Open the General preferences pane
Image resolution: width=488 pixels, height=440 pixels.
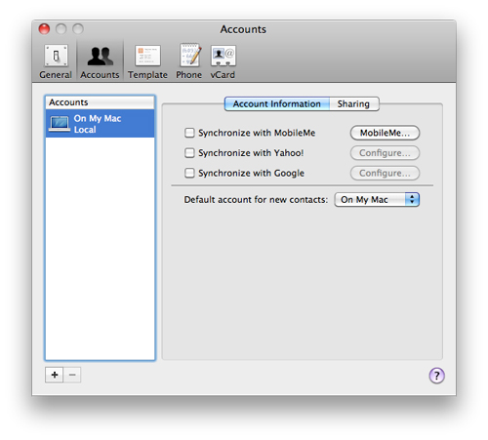tap(56, 61)
